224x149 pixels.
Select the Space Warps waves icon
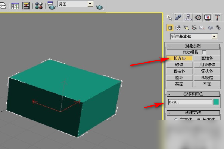[210, 28]
